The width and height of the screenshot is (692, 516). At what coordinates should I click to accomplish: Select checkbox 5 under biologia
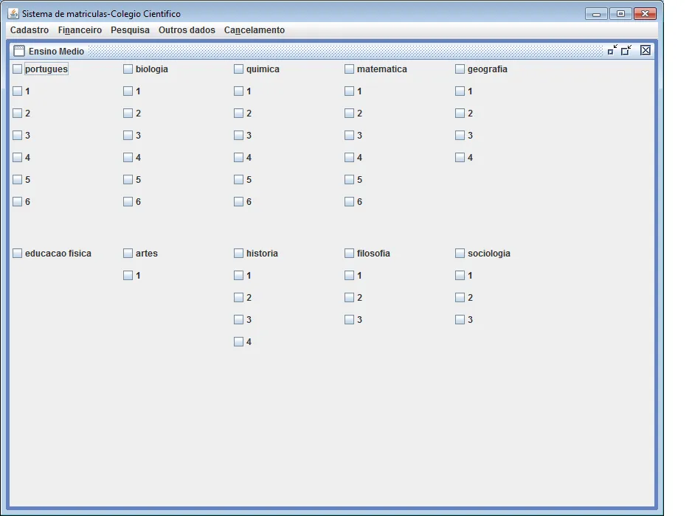pos(128,180)
